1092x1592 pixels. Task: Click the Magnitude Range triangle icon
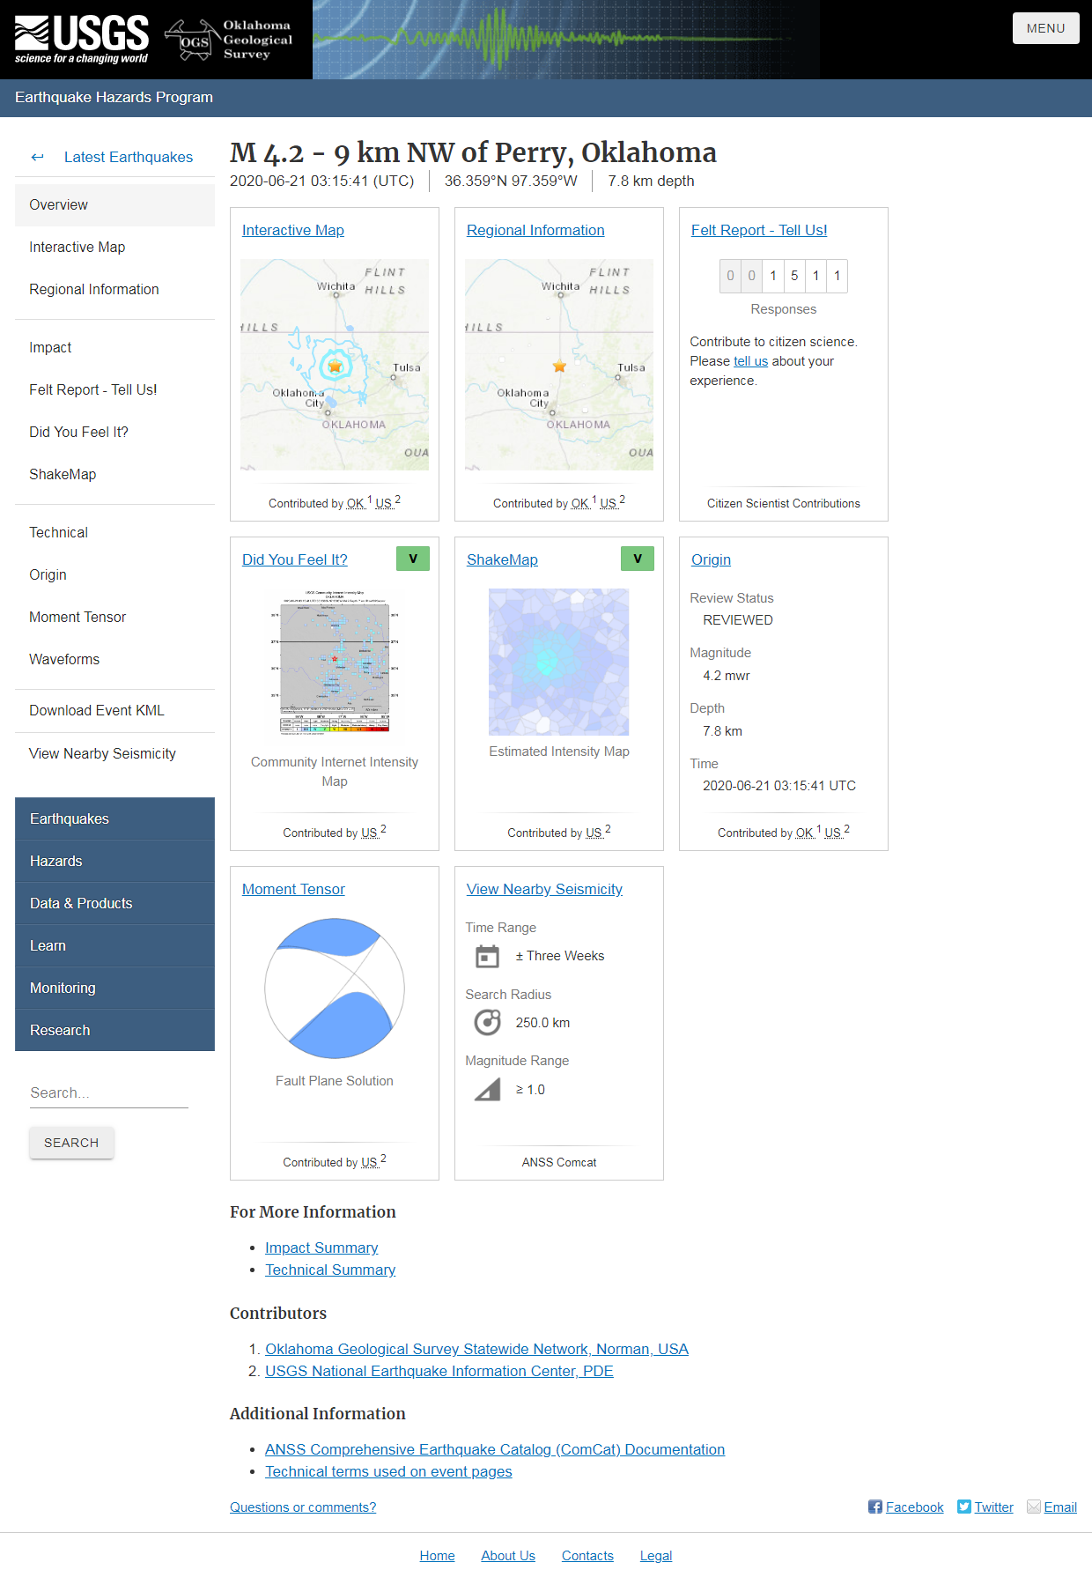pyautogui.click(x=487, y=1090)
